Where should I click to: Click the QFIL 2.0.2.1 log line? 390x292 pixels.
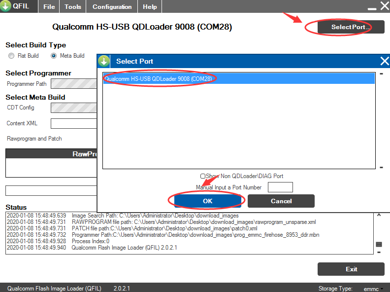click(92, 248)
